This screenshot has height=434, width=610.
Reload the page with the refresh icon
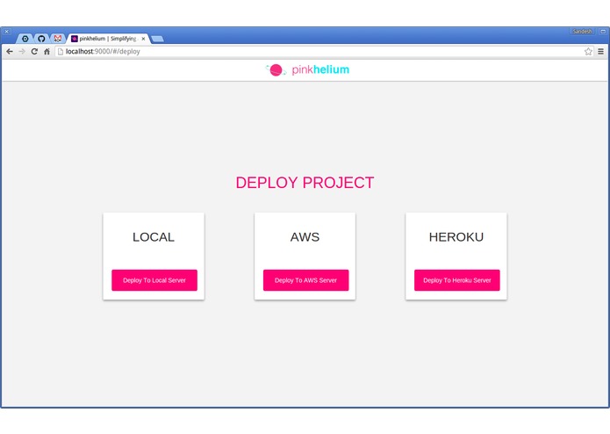(34, 51)
